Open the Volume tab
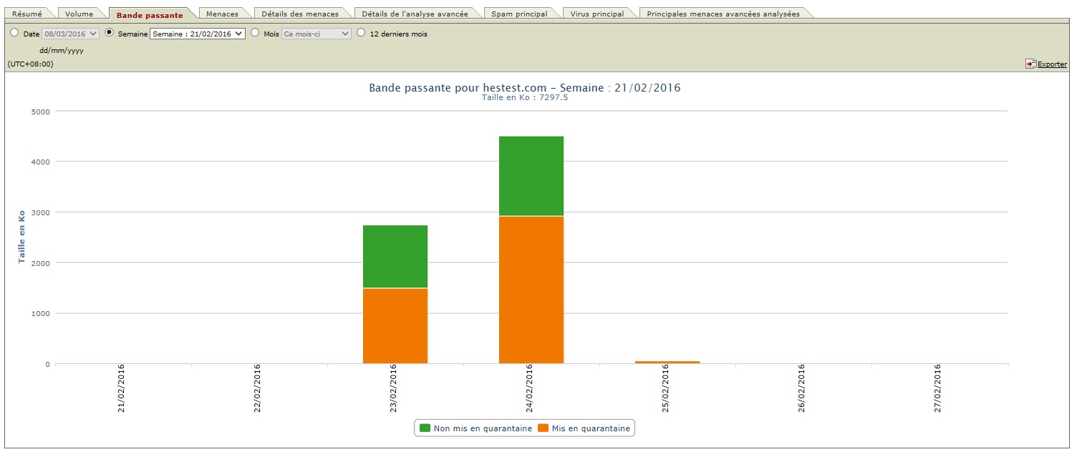1077x462 pixels. coord(79,14)
